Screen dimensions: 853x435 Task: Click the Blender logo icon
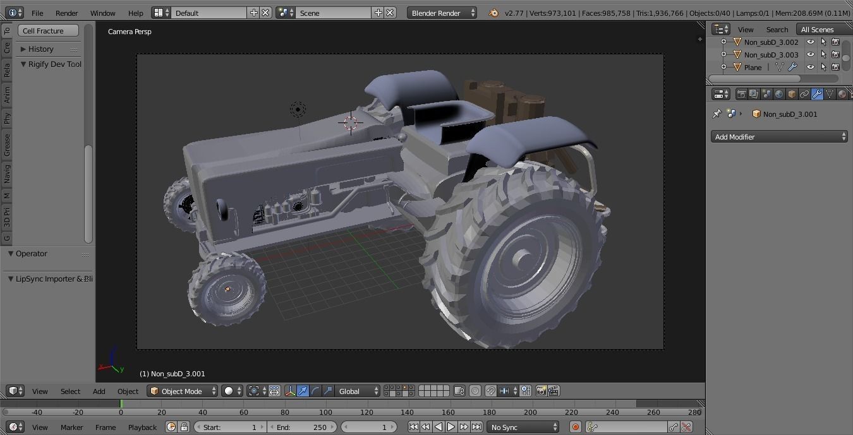tap(493, 13)
